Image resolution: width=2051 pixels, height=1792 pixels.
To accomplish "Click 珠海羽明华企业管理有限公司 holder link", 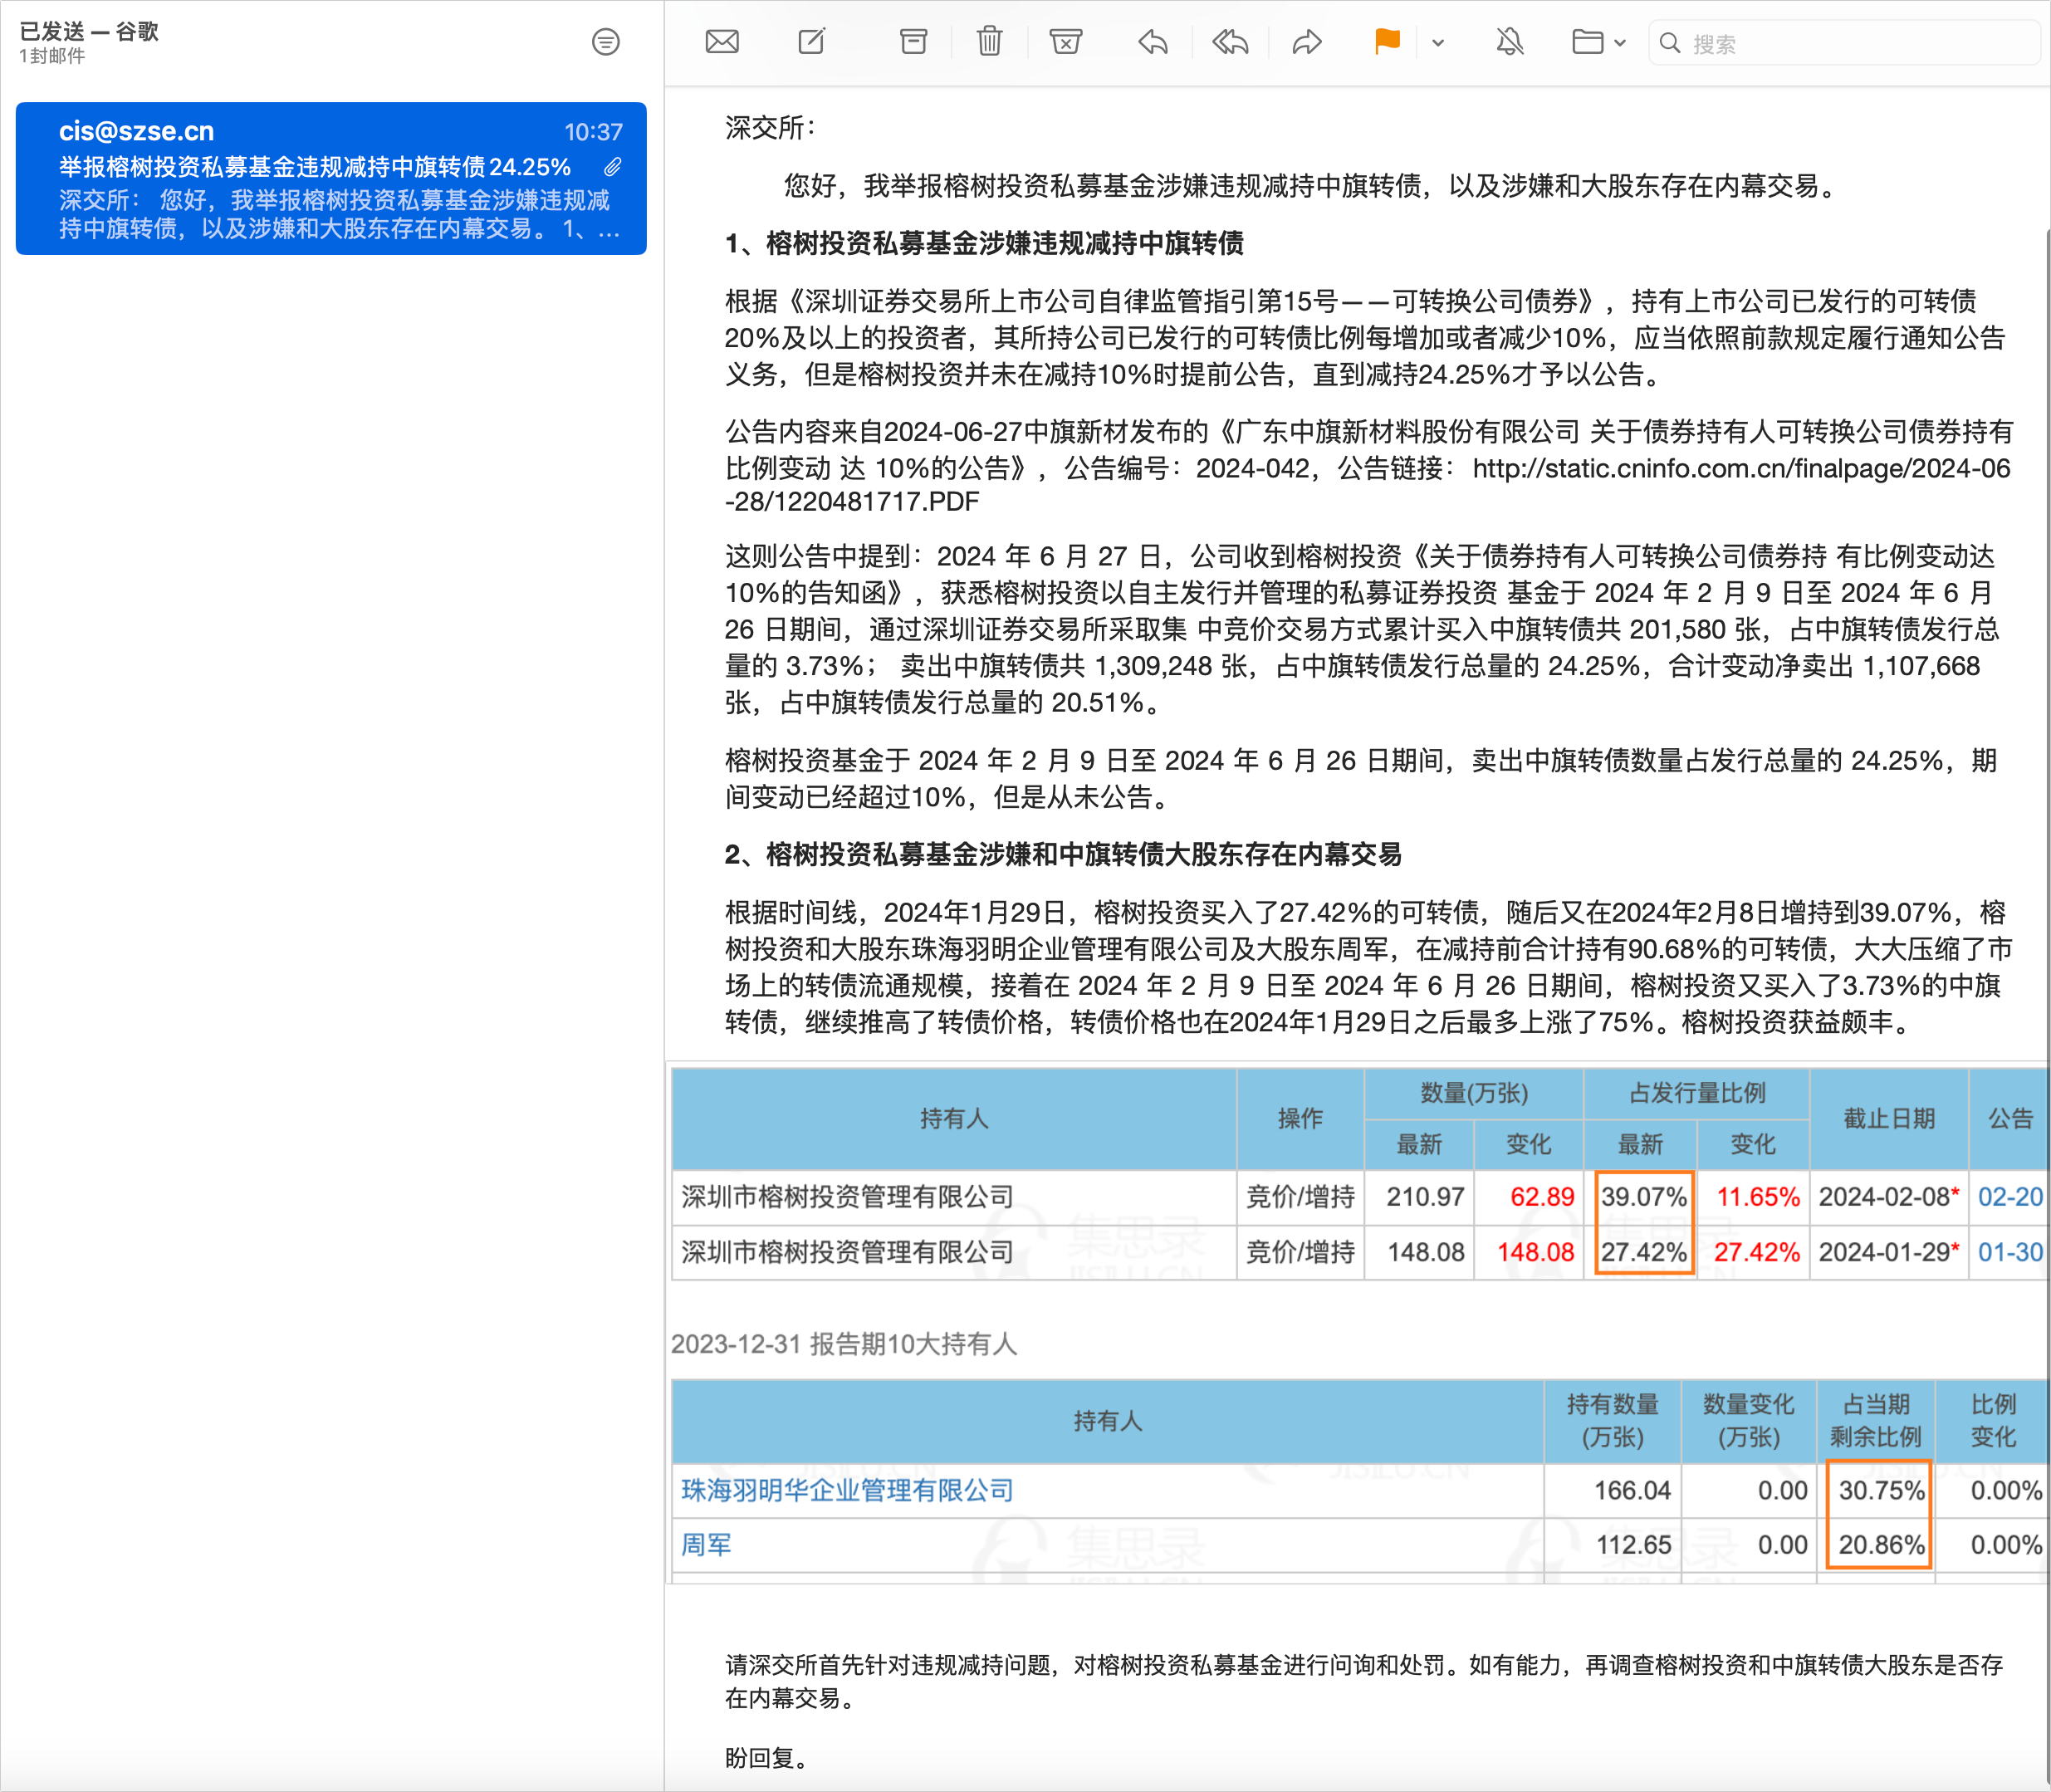I will pyautogui.click(x=847, y=1490).
